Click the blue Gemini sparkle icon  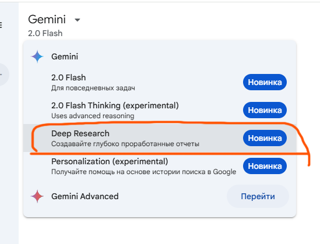pos(37,56)
